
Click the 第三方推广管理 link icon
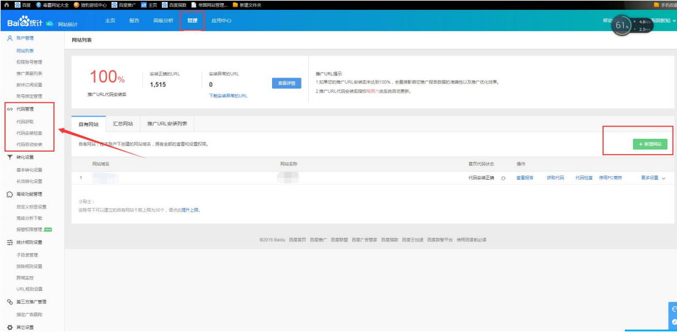tap(10, 302)
